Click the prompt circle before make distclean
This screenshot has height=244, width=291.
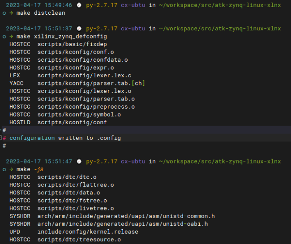(4, 13)
